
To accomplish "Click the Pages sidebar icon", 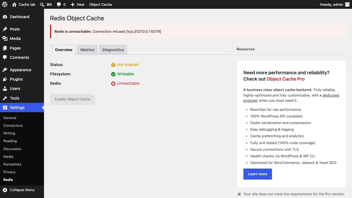I will 5,48.
